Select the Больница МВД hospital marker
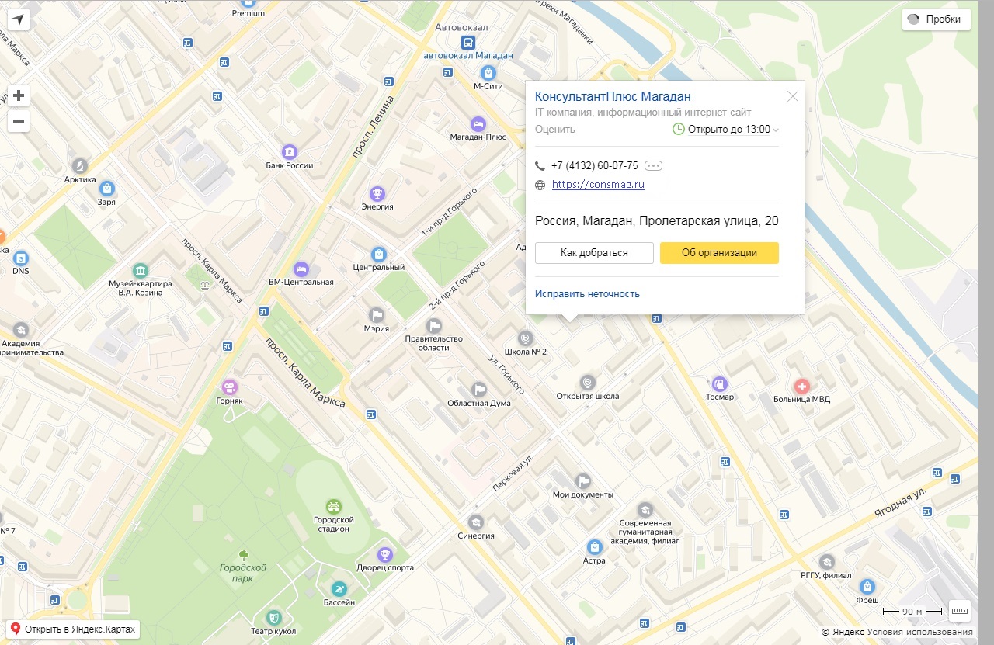 801,386
